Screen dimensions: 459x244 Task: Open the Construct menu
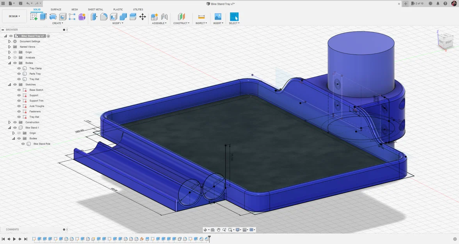click(181, 23)
